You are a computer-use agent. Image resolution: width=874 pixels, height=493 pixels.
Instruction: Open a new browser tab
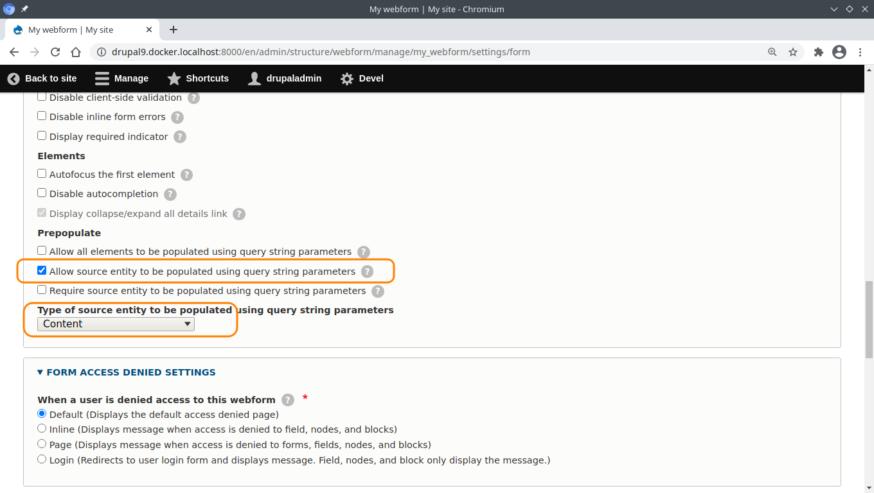pos(174,30)
